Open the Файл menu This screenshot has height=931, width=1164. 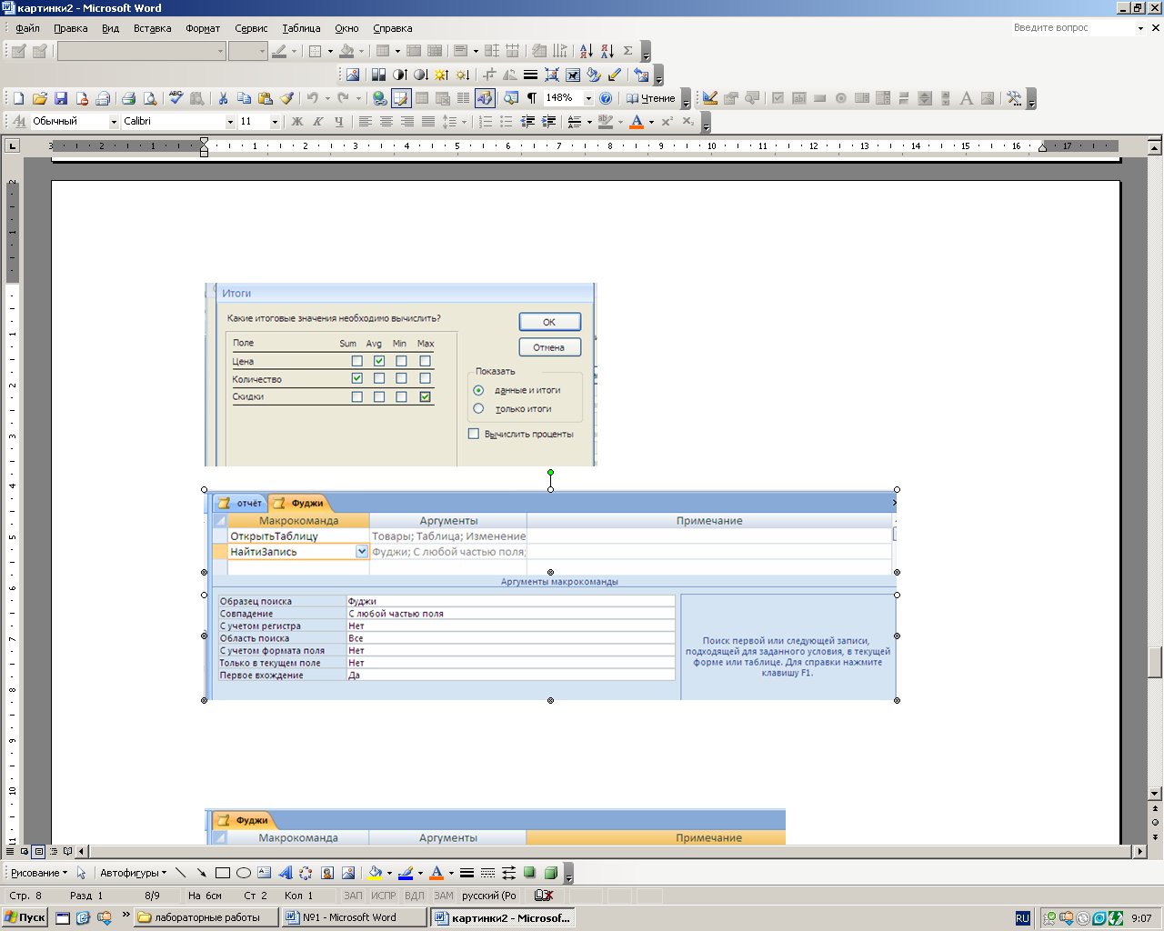pos(27,28)
